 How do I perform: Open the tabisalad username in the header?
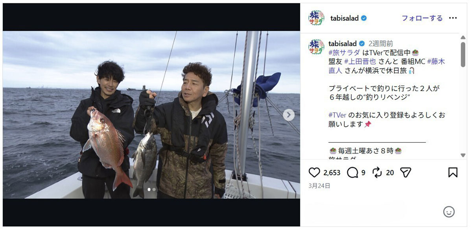click(345, 18)
